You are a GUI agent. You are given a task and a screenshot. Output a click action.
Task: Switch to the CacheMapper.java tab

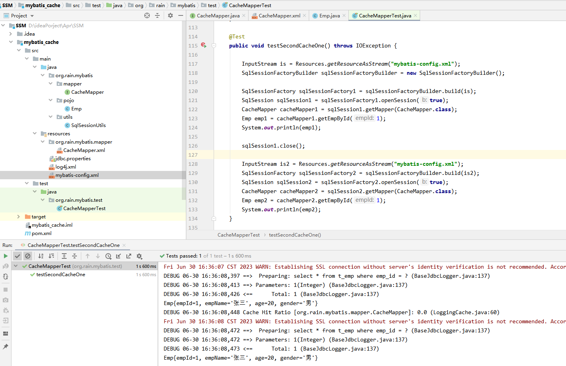point(218,16)
